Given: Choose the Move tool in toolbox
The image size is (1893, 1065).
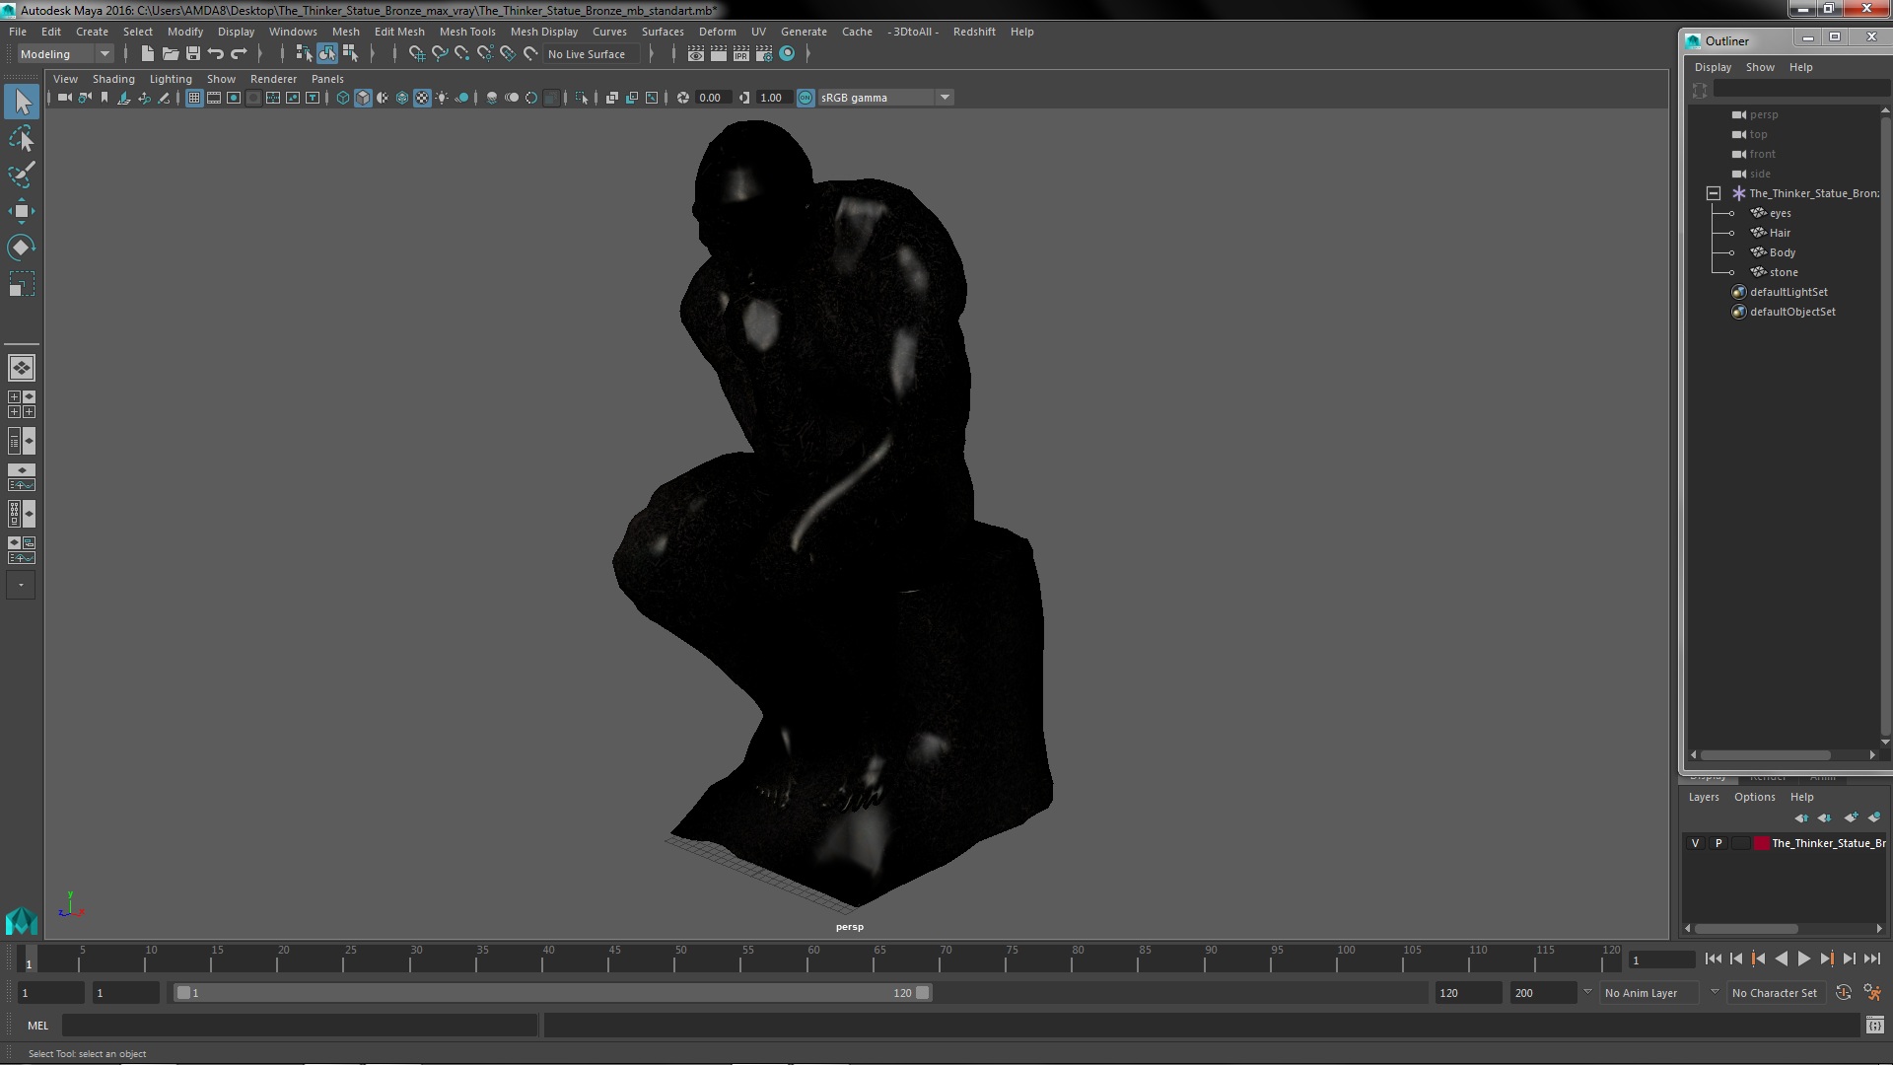Looking at the screenshot, I should 22,211.
